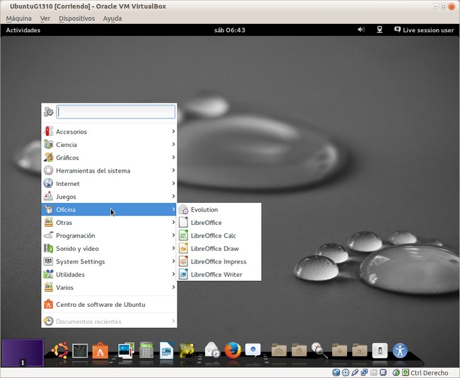Image resolution: width=460 pixels, height=378 pixels.
Task: Open the Ver menu
Action: point(45,18)
